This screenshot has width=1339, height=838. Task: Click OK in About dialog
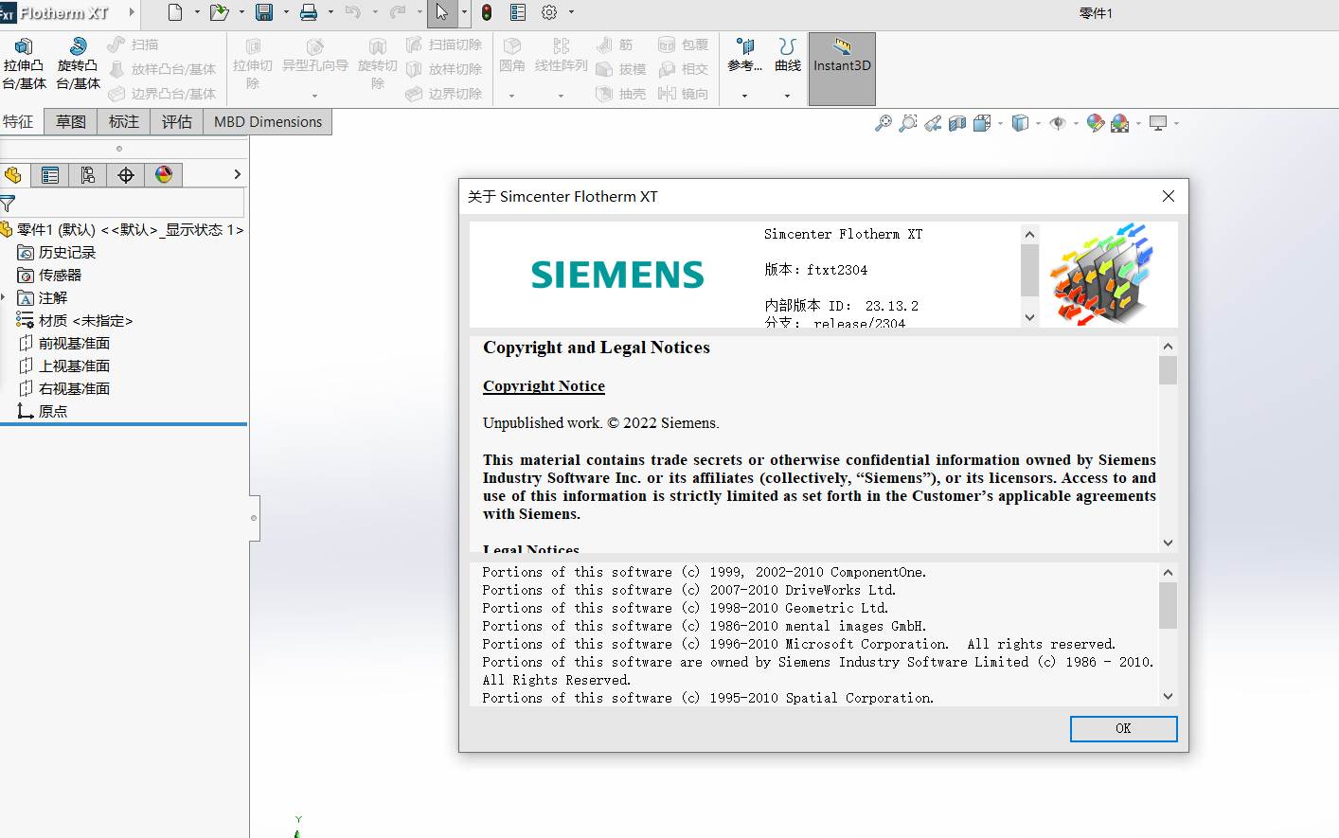pyautogui.click(x=1123, y=728)
